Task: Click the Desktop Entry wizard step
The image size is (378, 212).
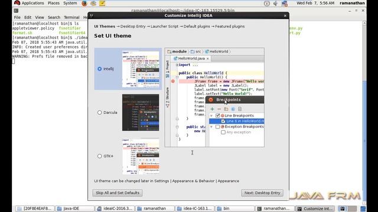Action: (x=133, y=26)
